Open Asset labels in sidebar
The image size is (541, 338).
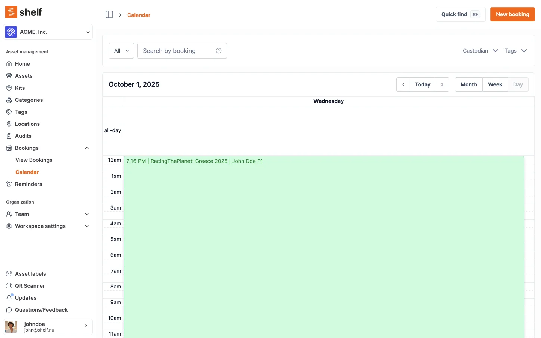pos(30,274)
